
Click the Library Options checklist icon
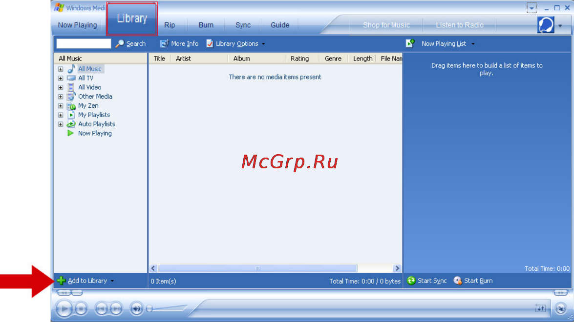click(x=210, y=43)
